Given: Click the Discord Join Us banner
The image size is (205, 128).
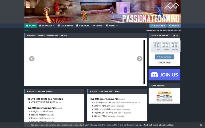Looking at the screenshot, I should pyautogui.click(x=164, y=75).
